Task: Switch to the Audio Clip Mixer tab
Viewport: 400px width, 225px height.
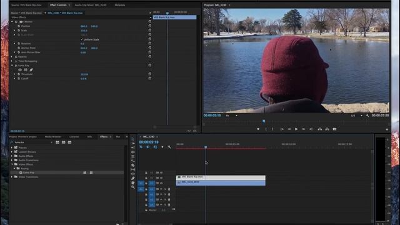Action: [x=90, y=5]
